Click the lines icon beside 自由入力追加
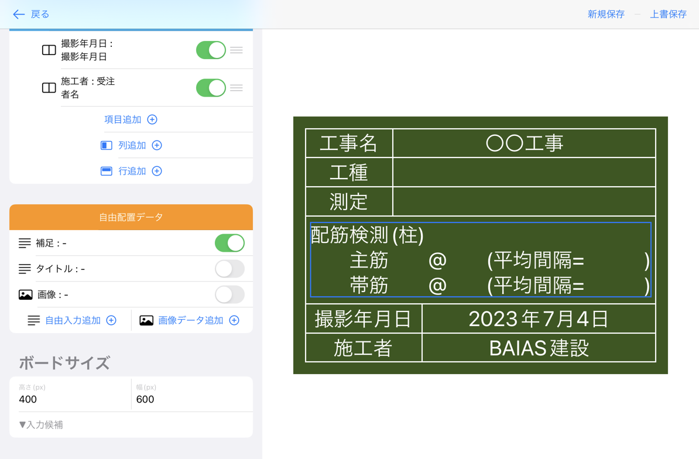The width and height of the screenshot is (699, 459). click(x=33, y=320)
